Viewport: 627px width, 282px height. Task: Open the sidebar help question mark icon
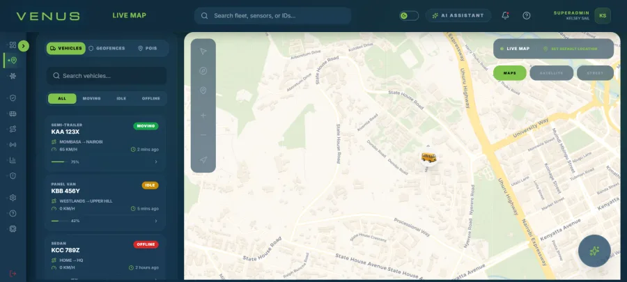coord(13,213)
